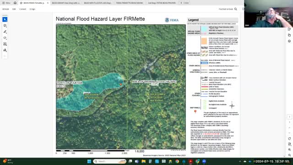Screen dimensions: 293x165
Task: Click the legend compass north arrow
Action: pos(232,105)
